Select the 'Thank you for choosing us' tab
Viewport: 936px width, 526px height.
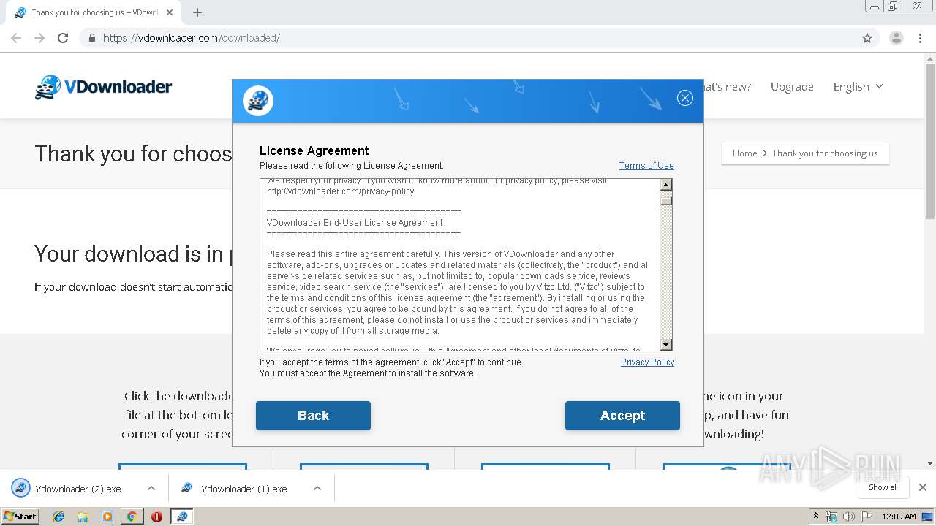pyautogui.click(x=93, y=12)
